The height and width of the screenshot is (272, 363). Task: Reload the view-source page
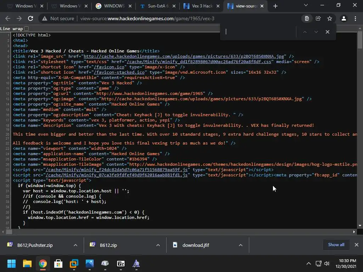(30, 18)
